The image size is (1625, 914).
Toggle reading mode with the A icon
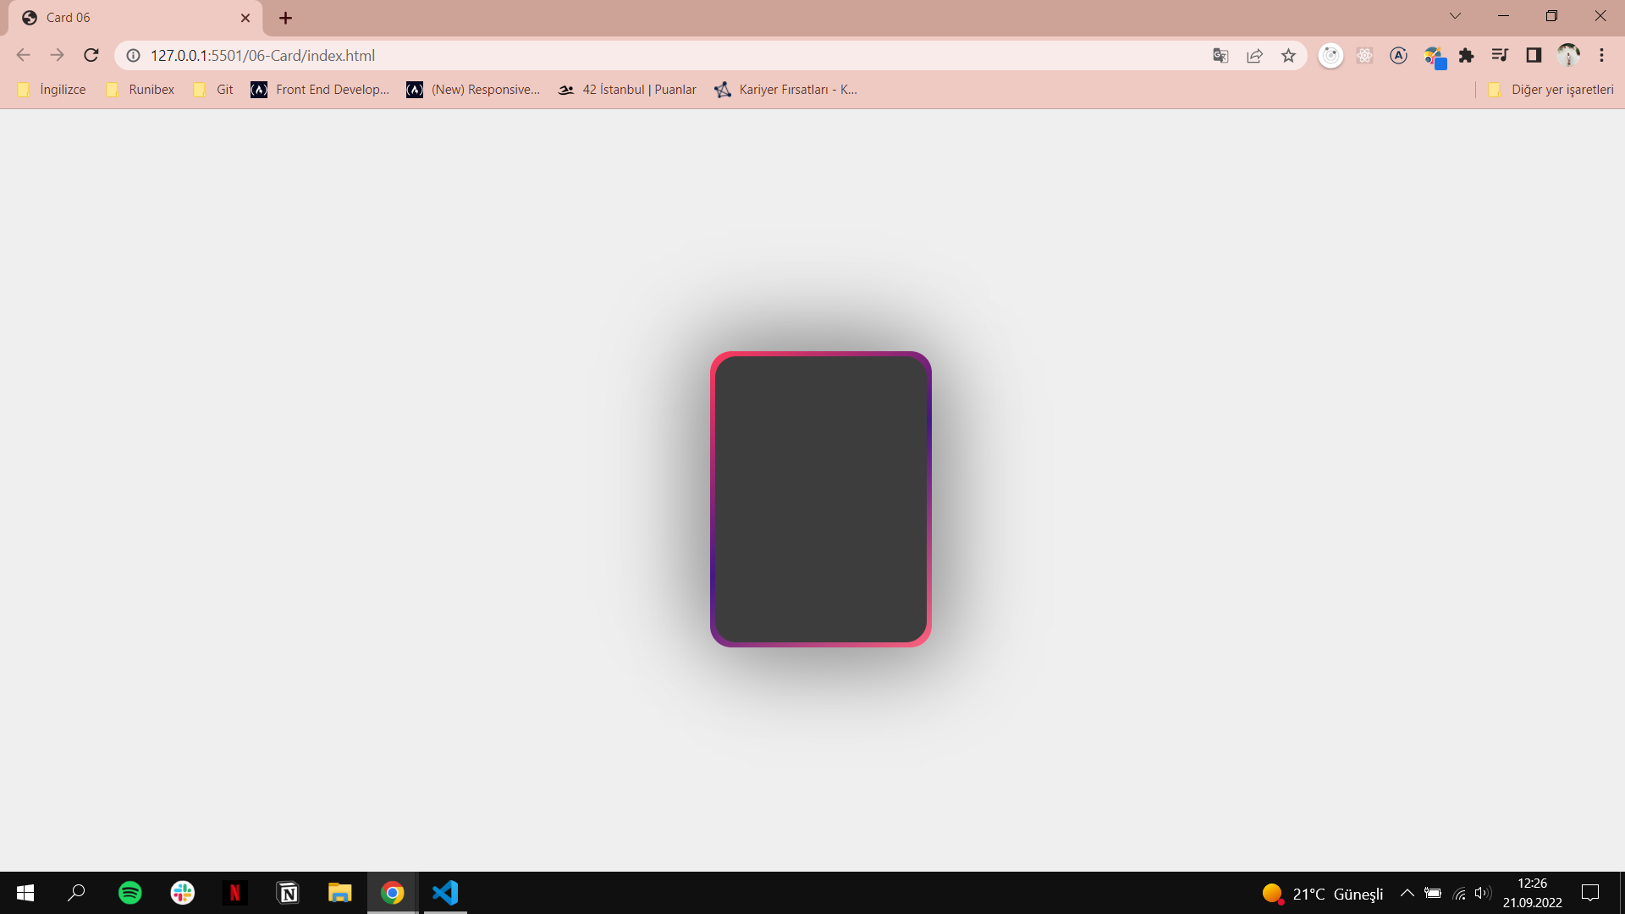tap(1398, 55)
